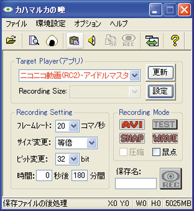Open the ビット変更 dropdown showing 32
The image size is (194, 211).
click(74, 159)
